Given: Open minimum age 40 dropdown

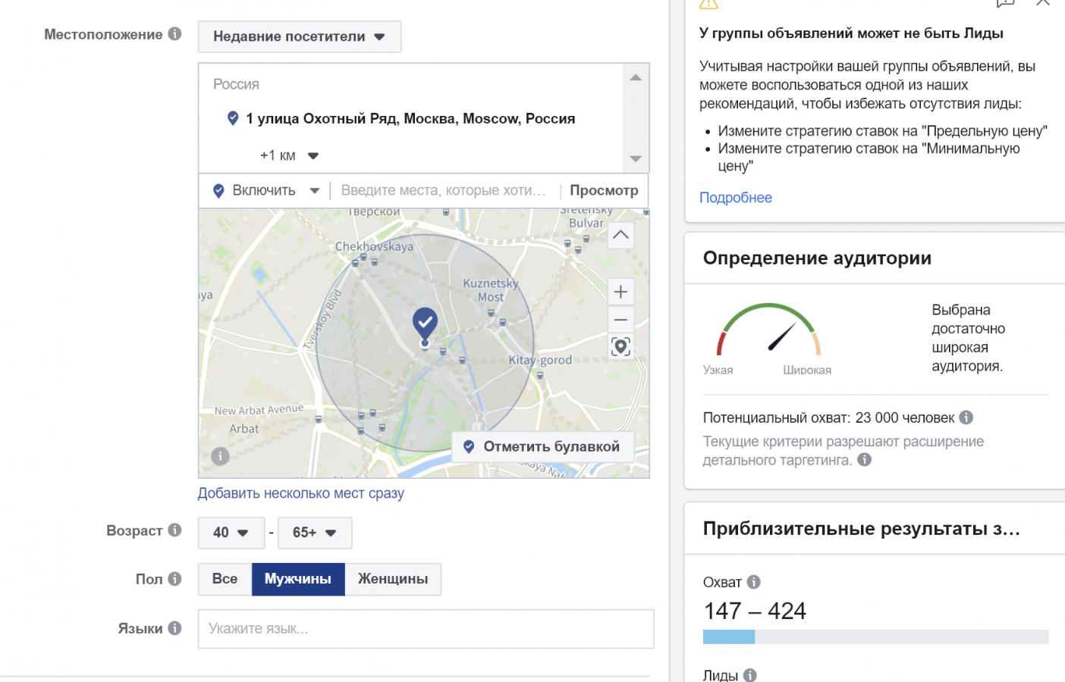Looking at the screenshot, I should 231,533.
